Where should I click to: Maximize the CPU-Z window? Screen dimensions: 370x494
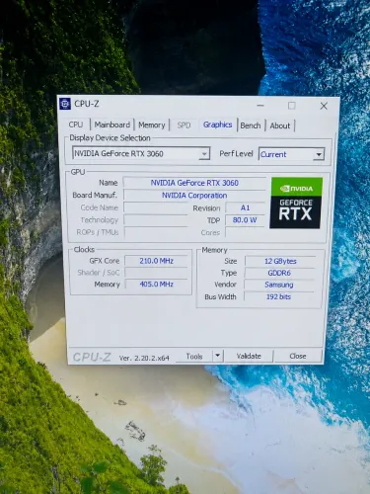point(292,106)
